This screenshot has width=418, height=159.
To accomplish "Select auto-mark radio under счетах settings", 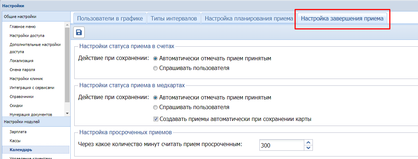I will pos(155,59).
